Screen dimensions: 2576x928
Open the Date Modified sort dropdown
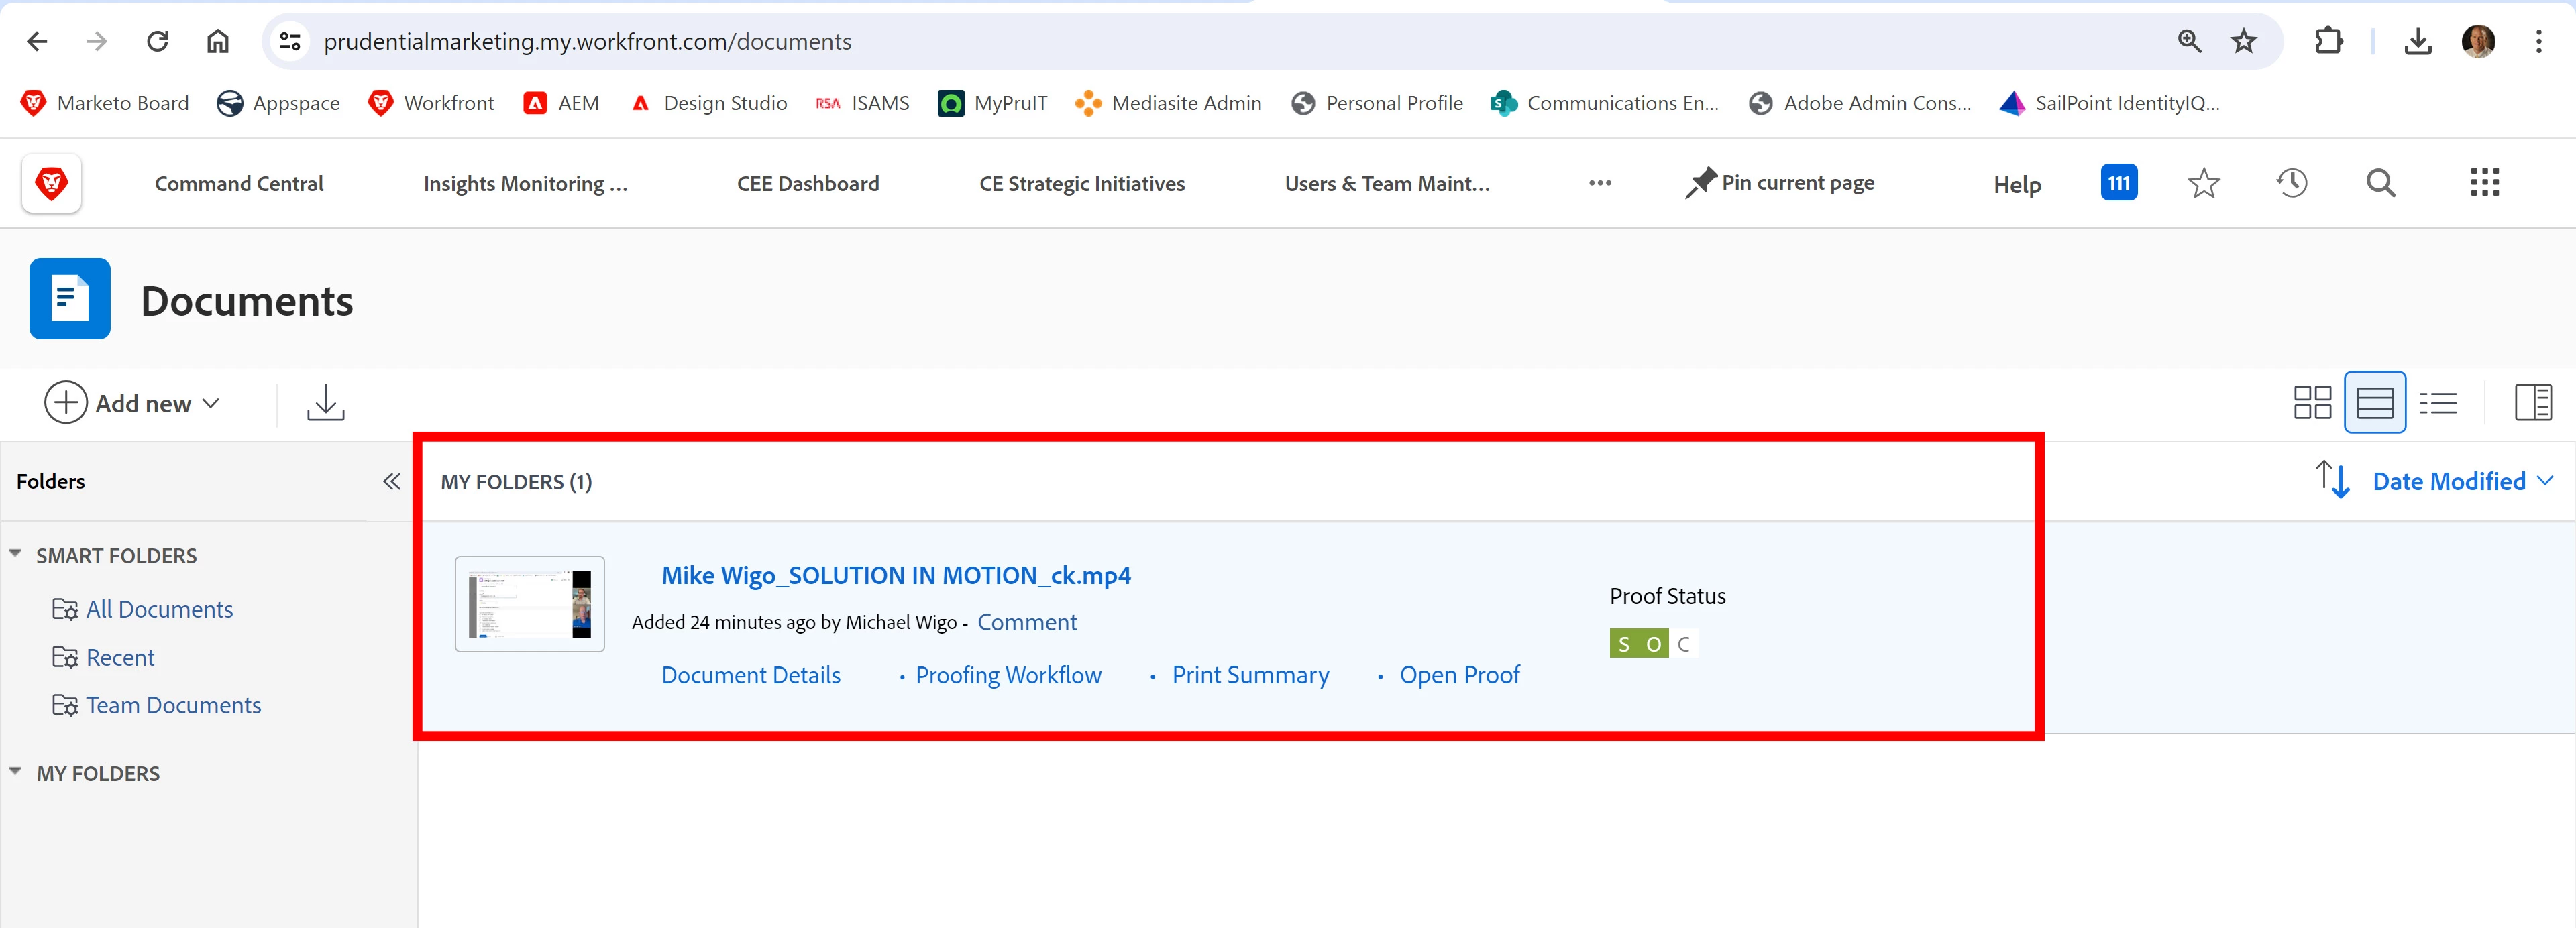click(2461, 482)
